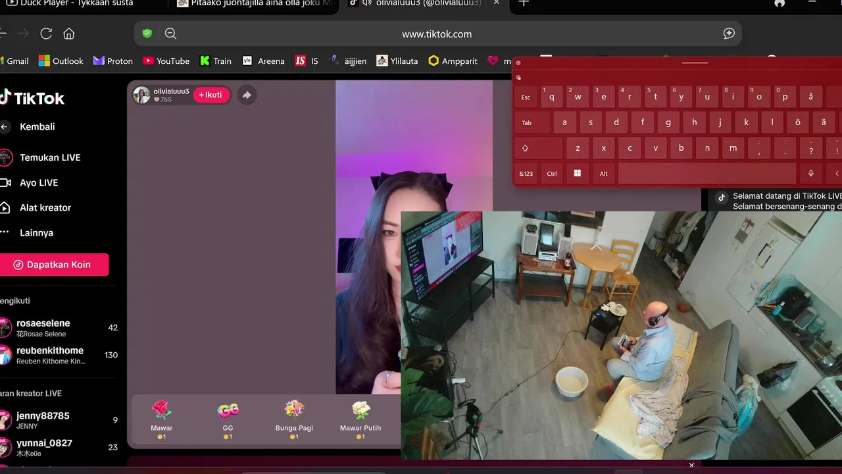Open the browser home page
The image size is (842, 474).
pos(69,34)
